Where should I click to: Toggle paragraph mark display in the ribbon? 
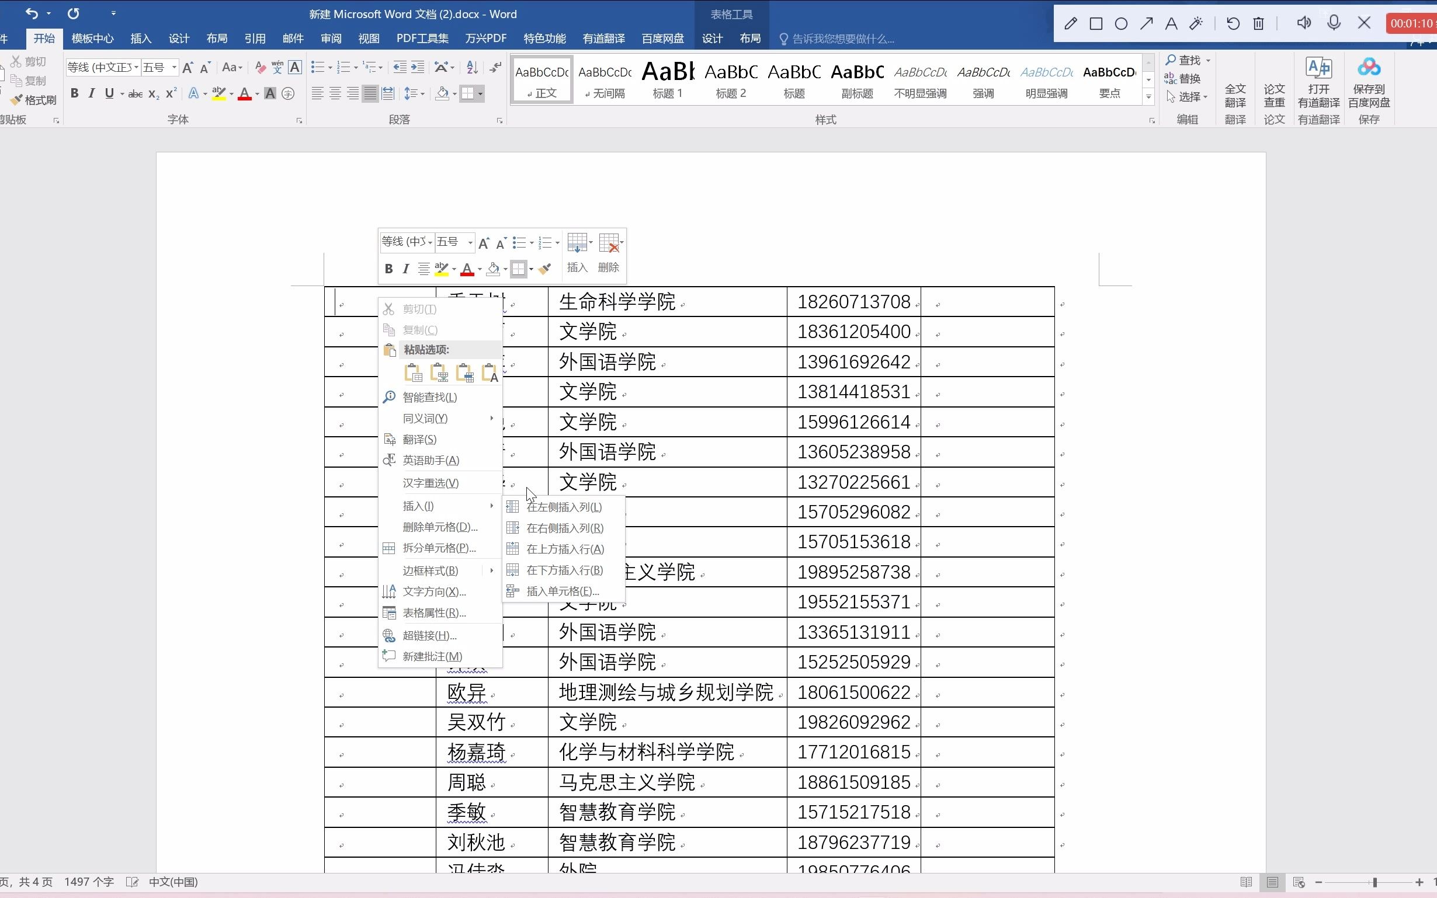coord(495,67)
